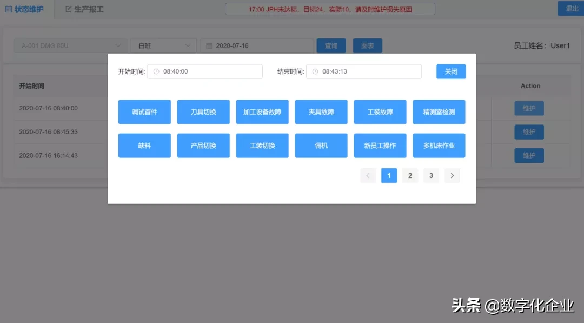
Task: Switch to the 生产报工 tab
Action: (x=83, y=8)
